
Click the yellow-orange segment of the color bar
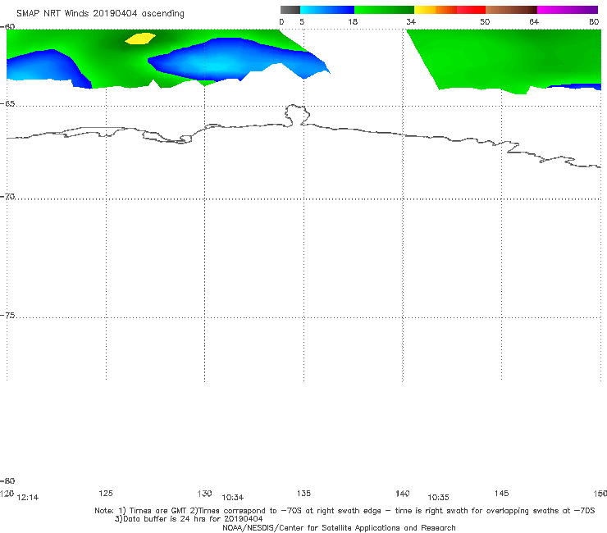436,10
